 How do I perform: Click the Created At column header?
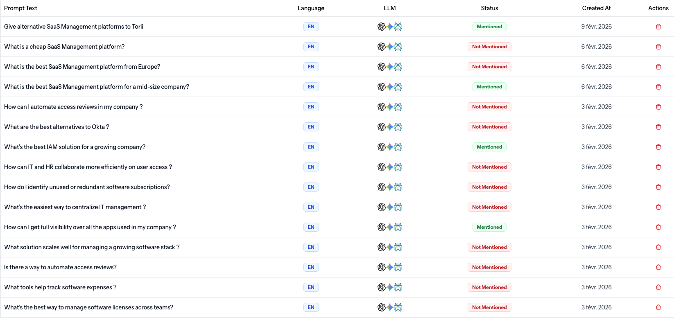596,8
